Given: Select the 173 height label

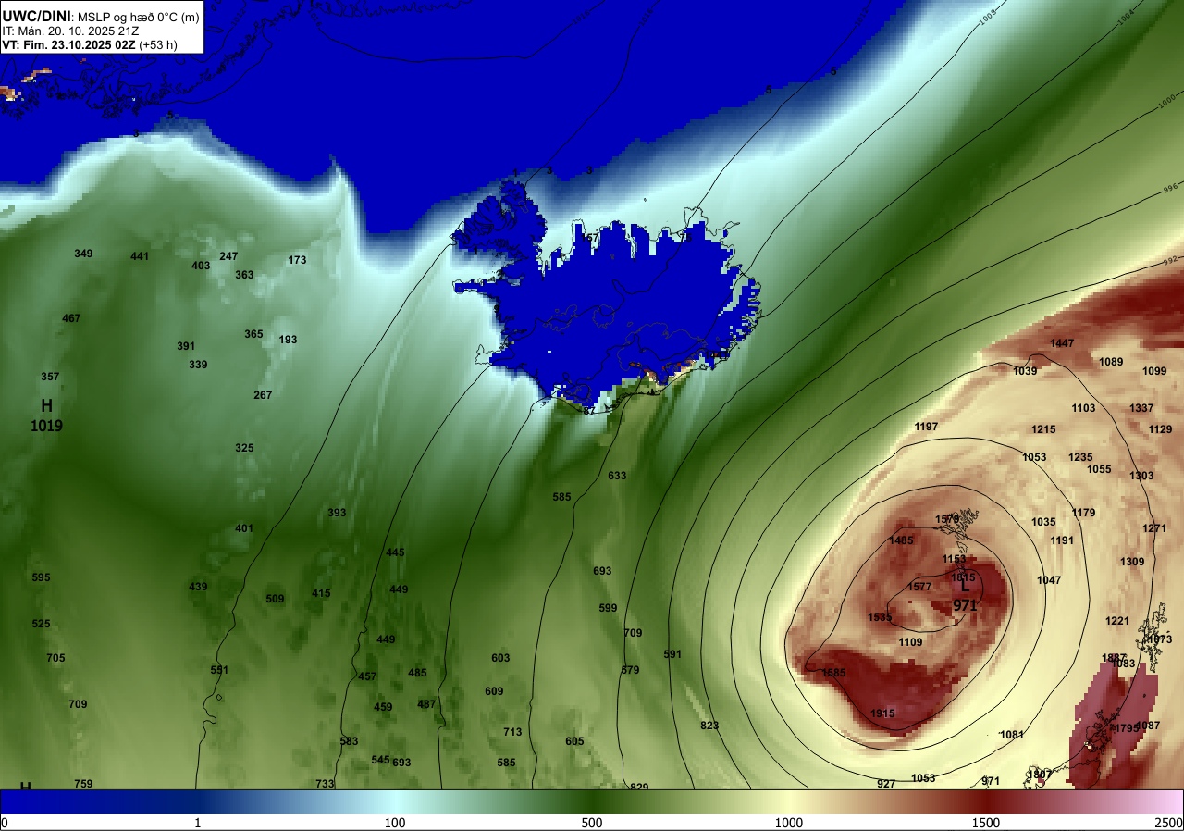Looking at the screenshot, I should 297,260.
